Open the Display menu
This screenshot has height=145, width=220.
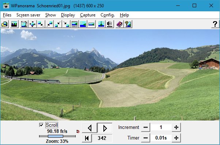click(68, 15)
